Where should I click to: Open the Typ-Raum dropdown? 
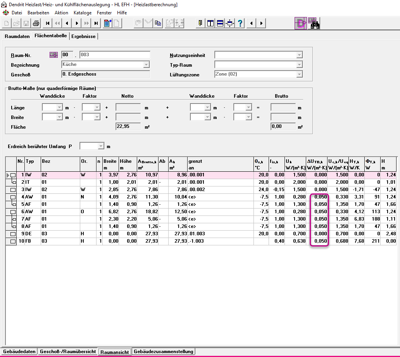[299, 65]
